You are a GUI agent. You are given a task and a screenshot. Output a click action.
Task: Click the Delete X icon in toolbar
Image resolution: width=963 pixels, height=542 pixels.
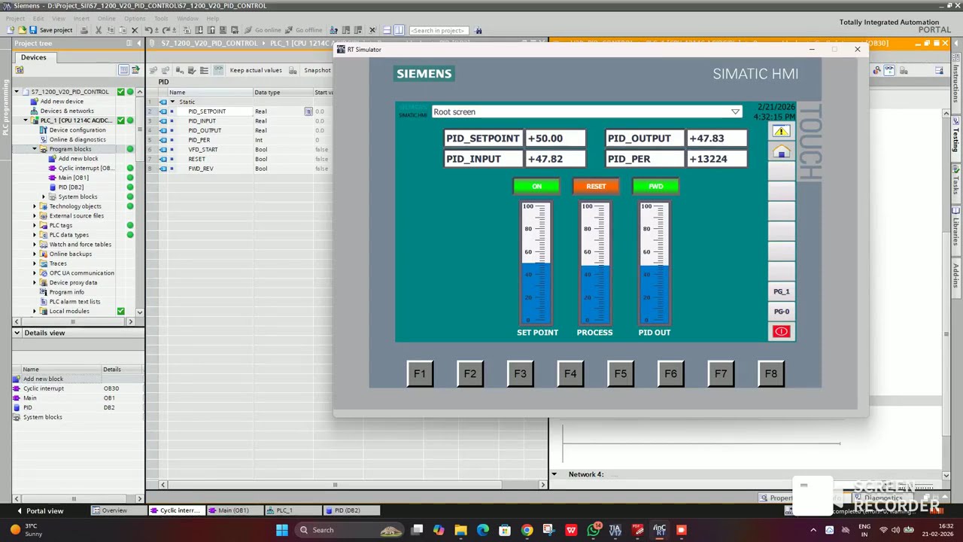click(135, 30)
